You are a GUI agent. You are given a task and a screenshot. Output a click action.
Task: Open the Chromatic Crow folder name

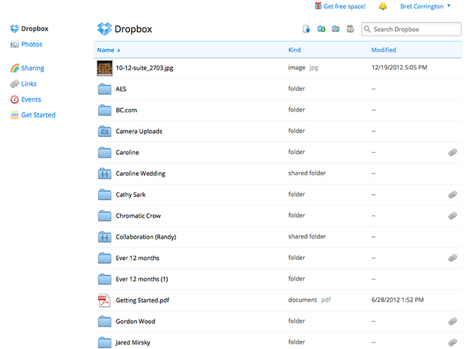click(x=138, y=216)
